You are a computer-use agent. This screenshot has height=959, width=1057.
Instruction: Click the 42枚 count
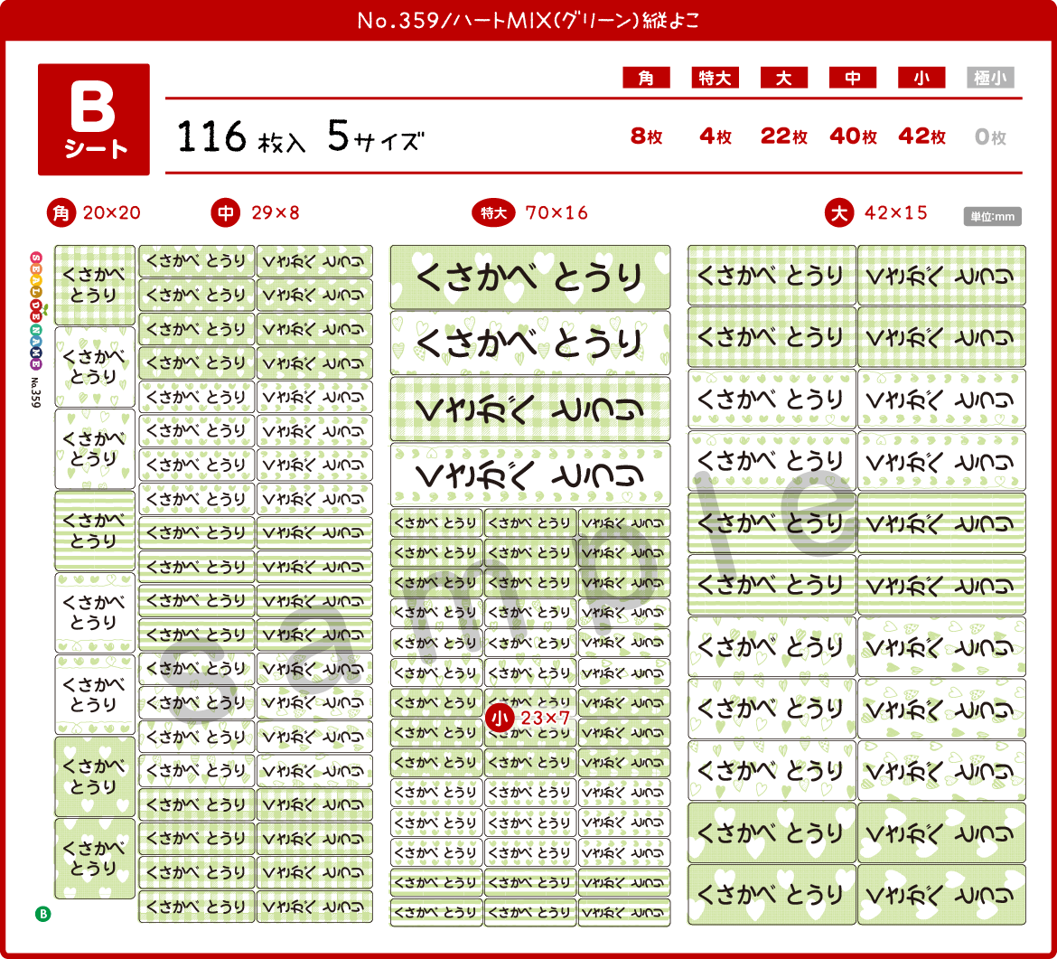point(921,136)
